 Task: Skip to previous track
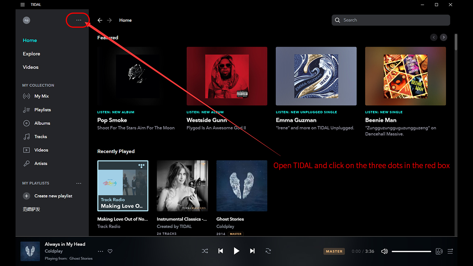pos(221,251)
